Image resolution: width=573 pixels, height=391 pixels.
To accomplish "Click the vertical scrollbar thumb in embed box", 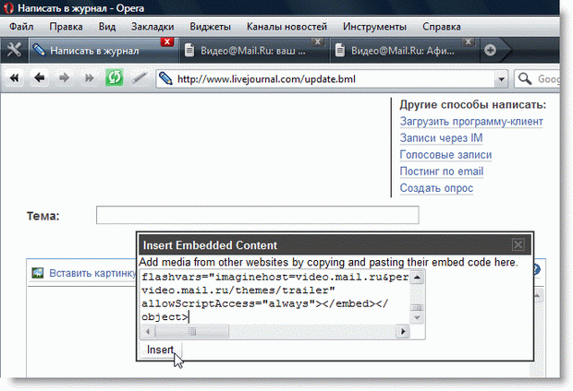I will tap(417, 307).
